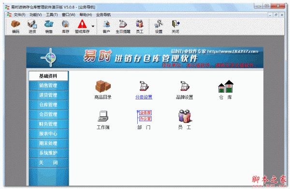Click the 分类设置 underlined link
Image resolution: width=290 pixels, height=189 pixels.
pyautogui.click(x=144, y=97)
